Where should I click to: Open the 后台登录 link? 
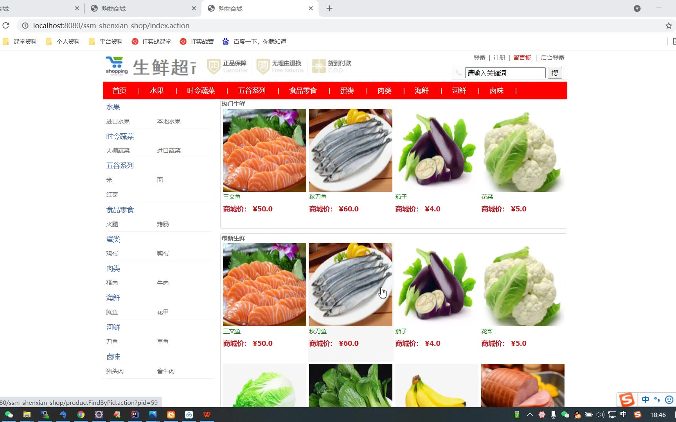pos(552,57)
